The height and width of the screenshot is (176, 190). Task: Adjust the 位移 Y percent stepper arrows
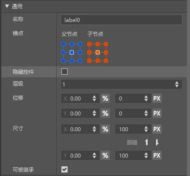coord(94,113)
